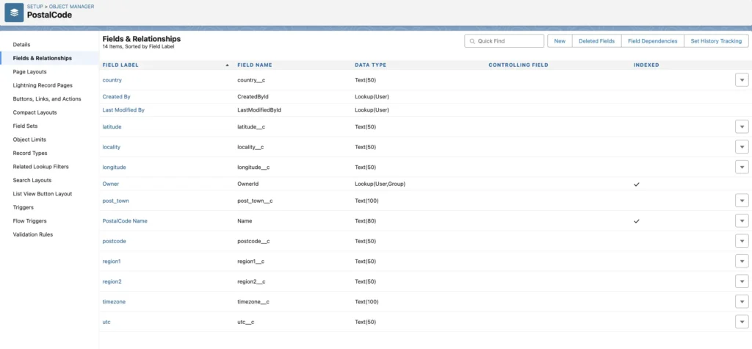This screenshot has height=349, width=752.
Task: Open the timezone field link
Action: coord(114,301)
